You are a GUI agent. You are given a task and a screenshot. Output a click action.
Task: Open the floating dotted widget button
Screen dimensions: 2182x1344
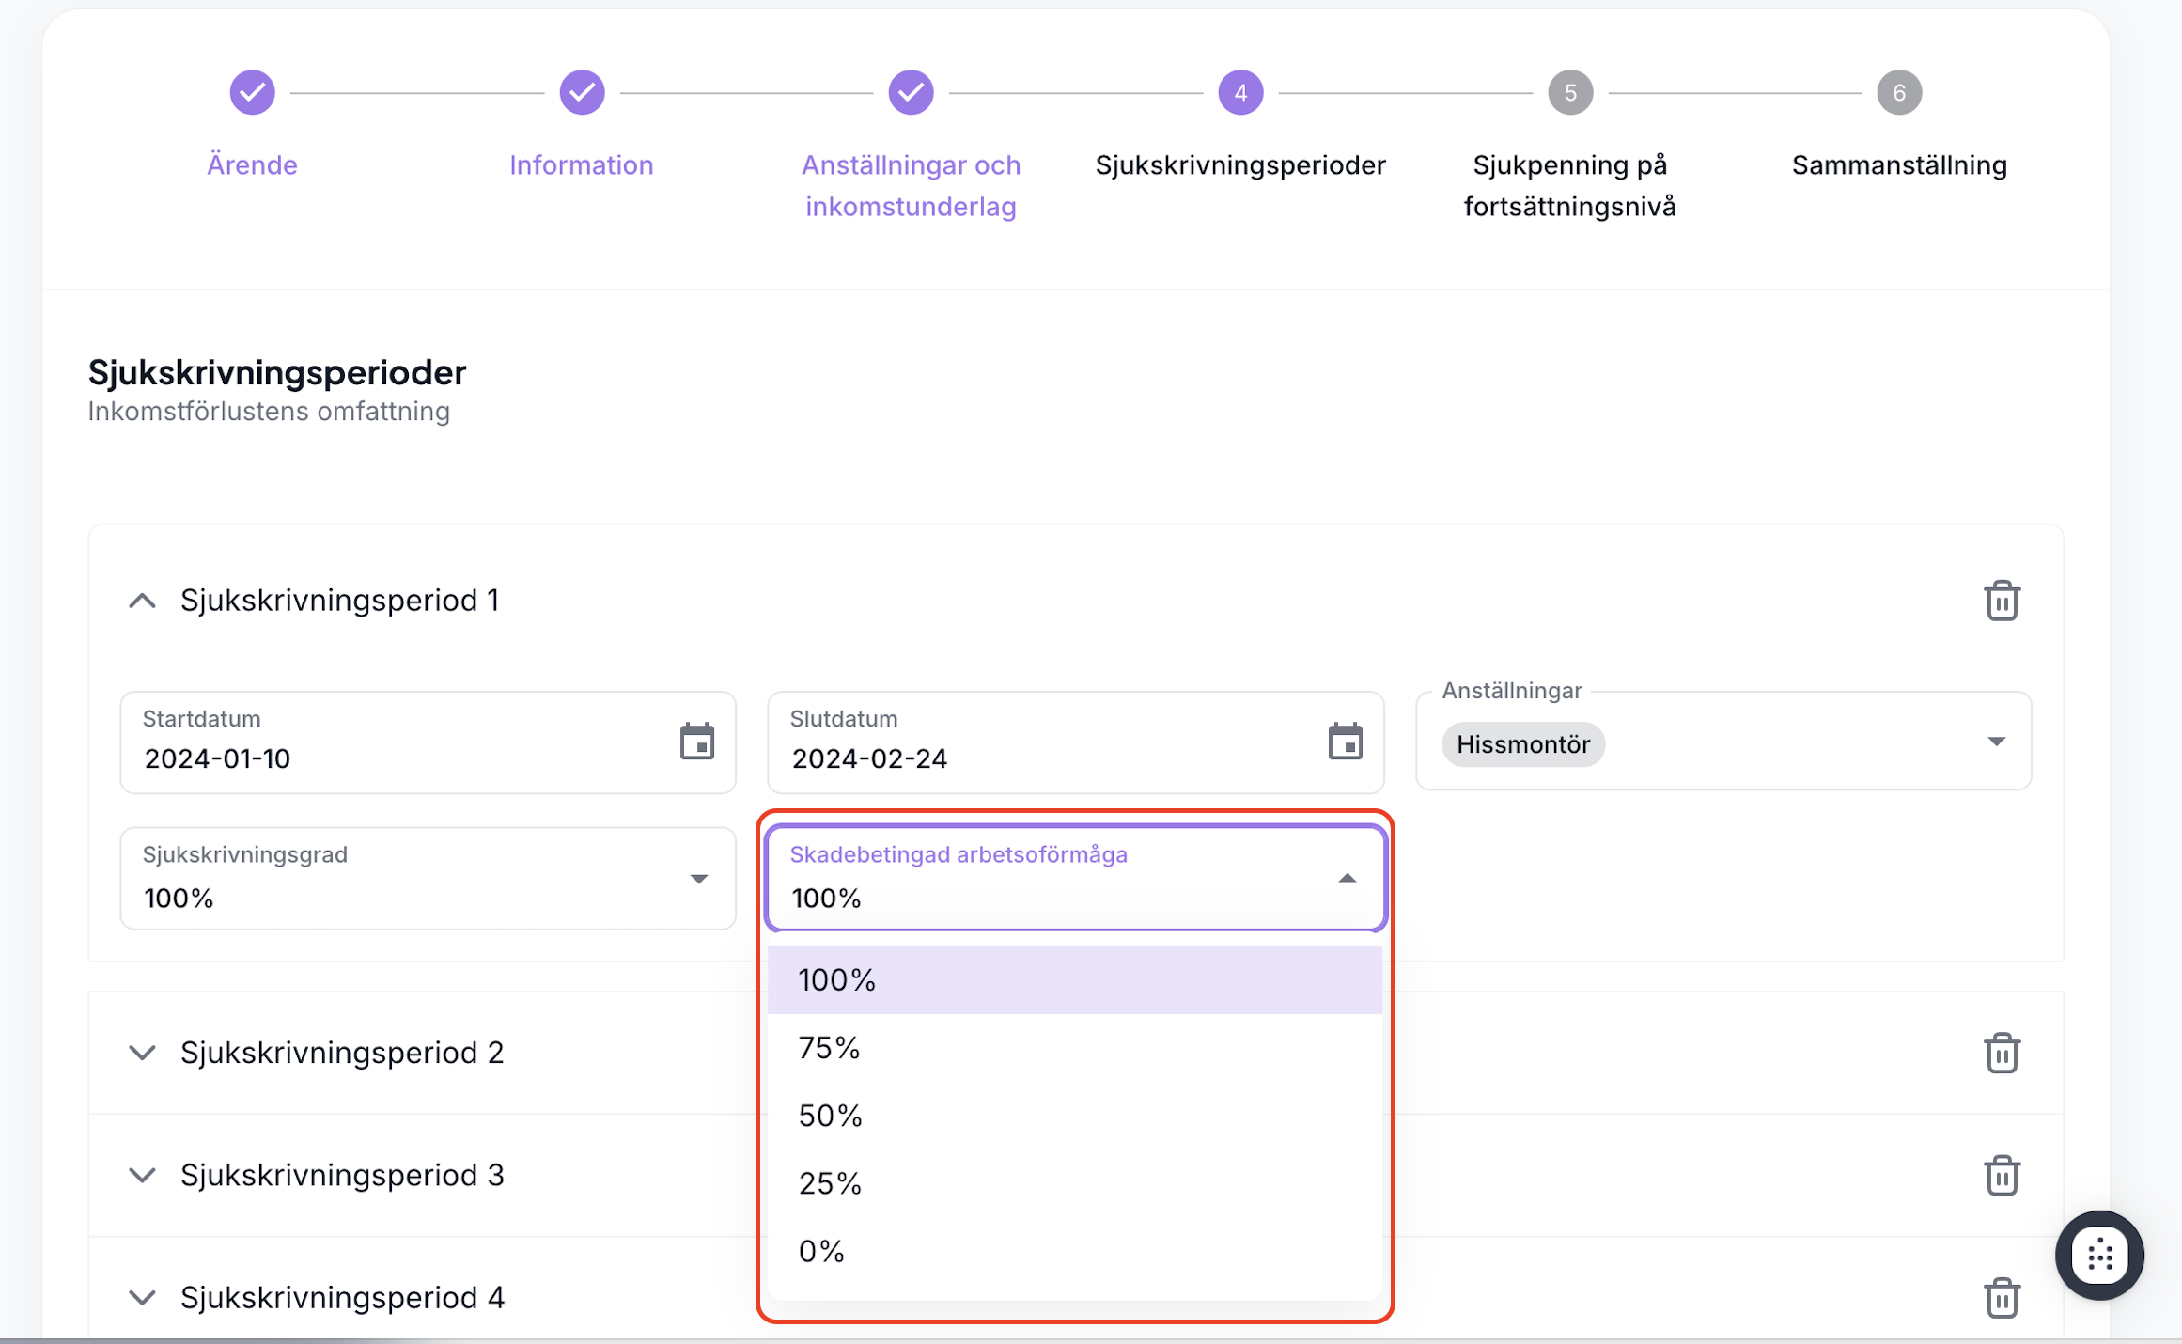click(2099, 1256)
